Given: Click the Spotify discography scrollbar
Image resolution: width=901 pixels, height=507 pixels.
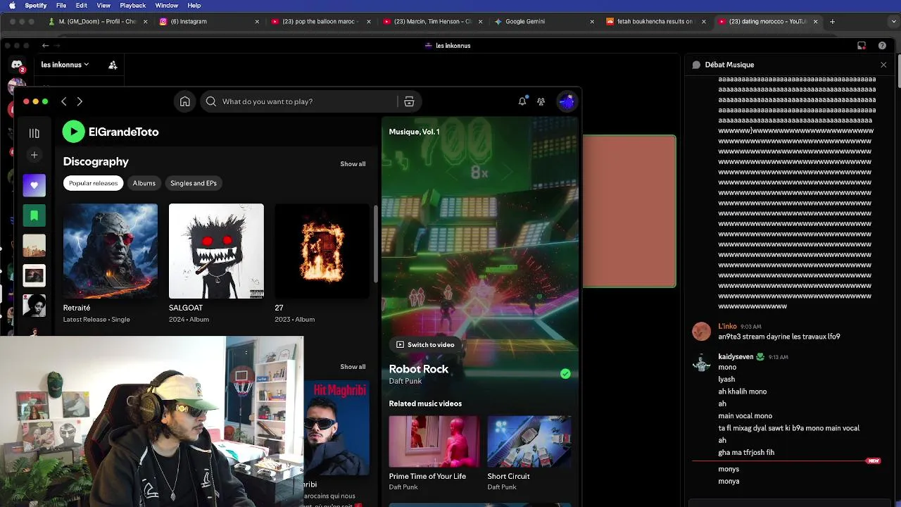Looking at the screenshot, I should coord(376,243).
